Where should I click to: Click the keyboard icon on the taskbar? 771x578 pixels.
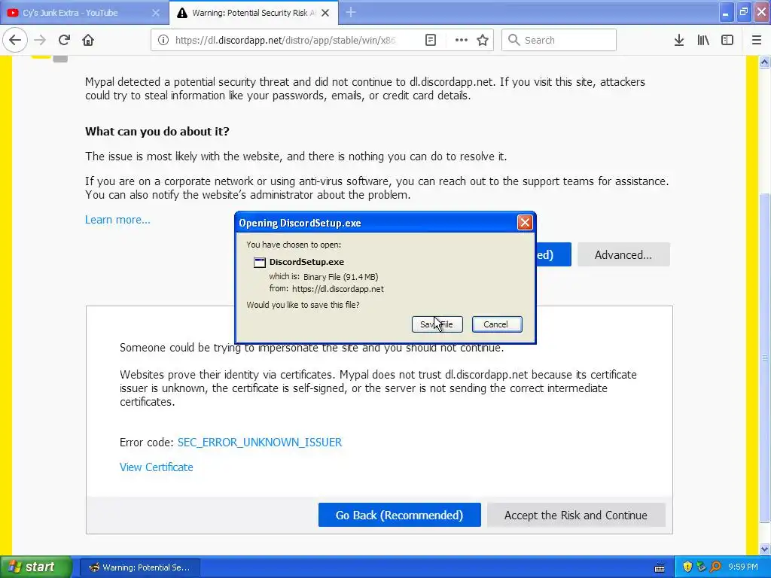[660, 568]
